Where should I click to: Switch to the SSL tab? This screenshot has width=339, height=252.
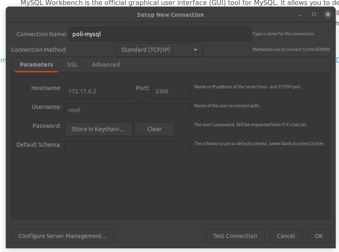(x=72, y=65)
